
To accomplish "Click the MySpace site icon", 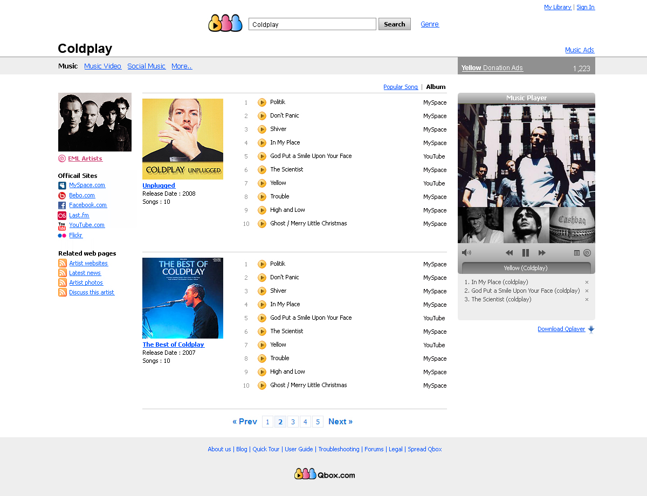I will tap(62, 185).
